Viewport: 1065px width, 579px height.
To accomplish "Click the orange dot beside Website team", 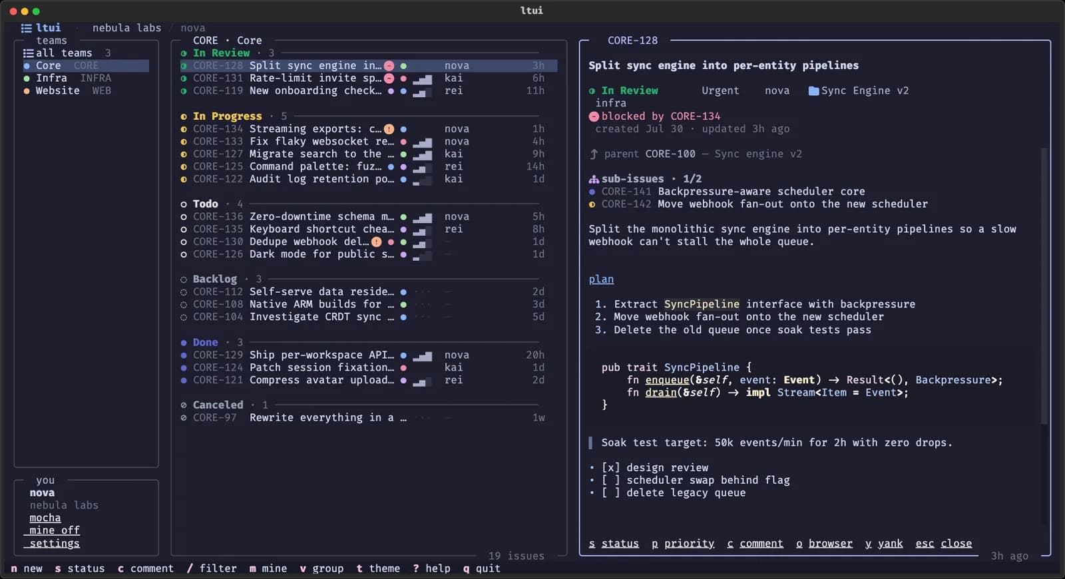I will (27, 91).
